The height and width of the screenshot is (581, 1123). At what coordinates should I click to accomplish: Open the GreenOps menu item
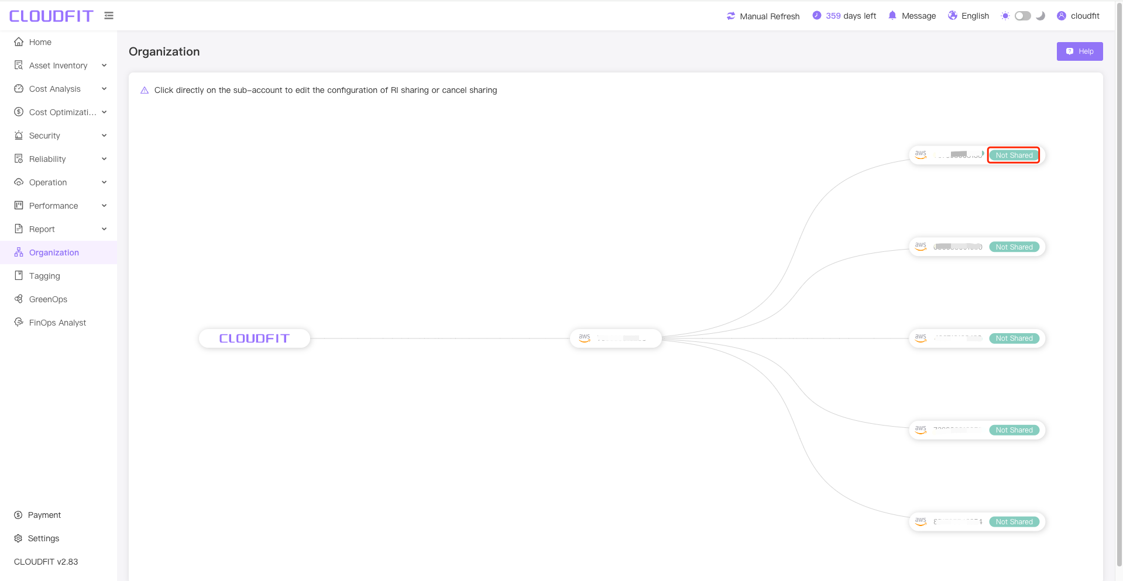point(59,299)
